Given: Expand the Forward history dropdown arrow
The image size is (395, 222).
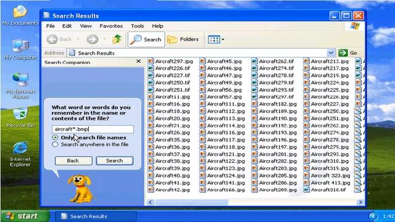Looking at the screenshot, I should [105, 39].
